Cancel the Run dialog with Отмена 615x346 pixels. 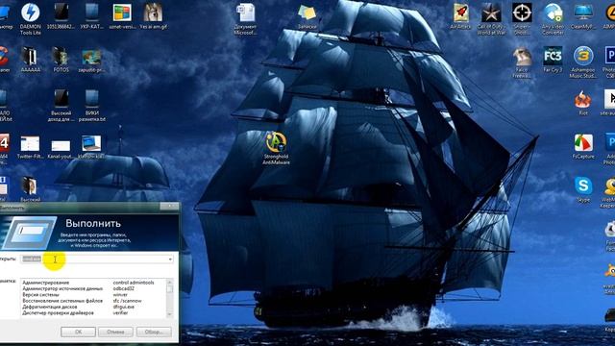(115, 332)
